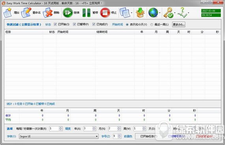Click the 状态 column header in task list
Viewport: 225px width, 145px height.
tap(49, 32)
